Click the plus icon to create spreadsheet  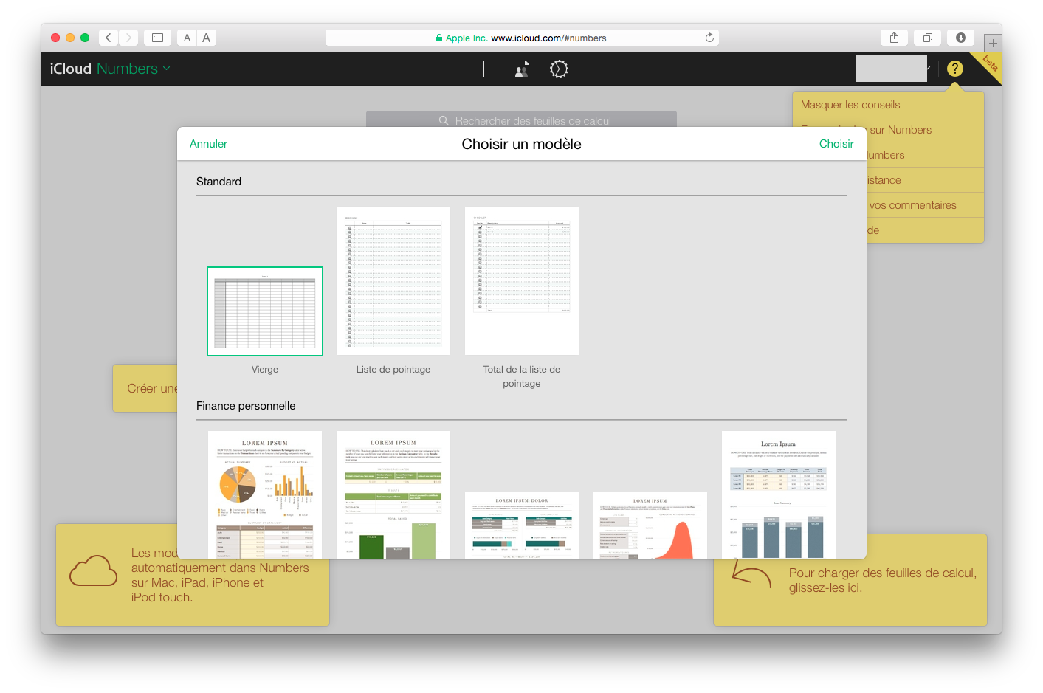(483, 69)
